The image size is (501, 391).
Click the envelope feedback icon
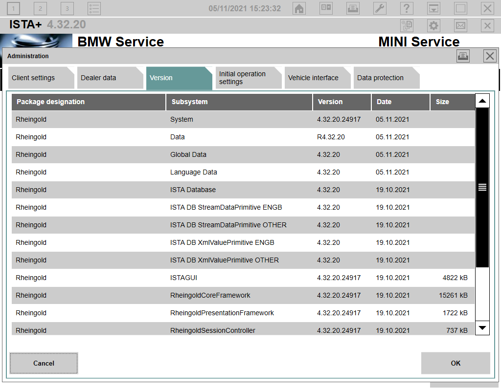(460, 25)
